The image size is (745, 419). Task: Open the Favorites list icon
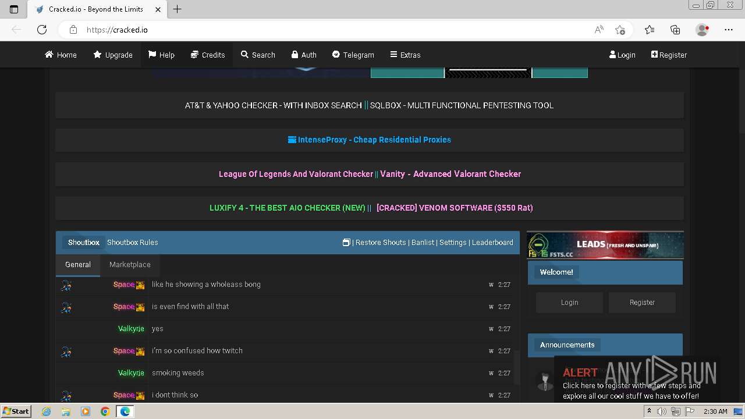pyautogui.click(x=650, y=30)
